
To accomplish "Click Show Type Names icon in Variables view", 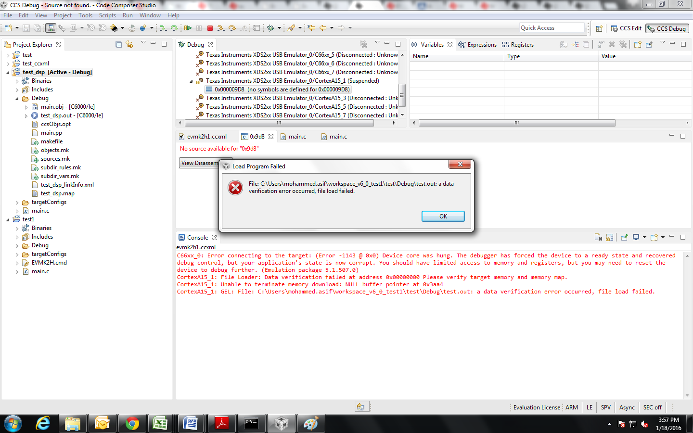I will click(564, 44).
